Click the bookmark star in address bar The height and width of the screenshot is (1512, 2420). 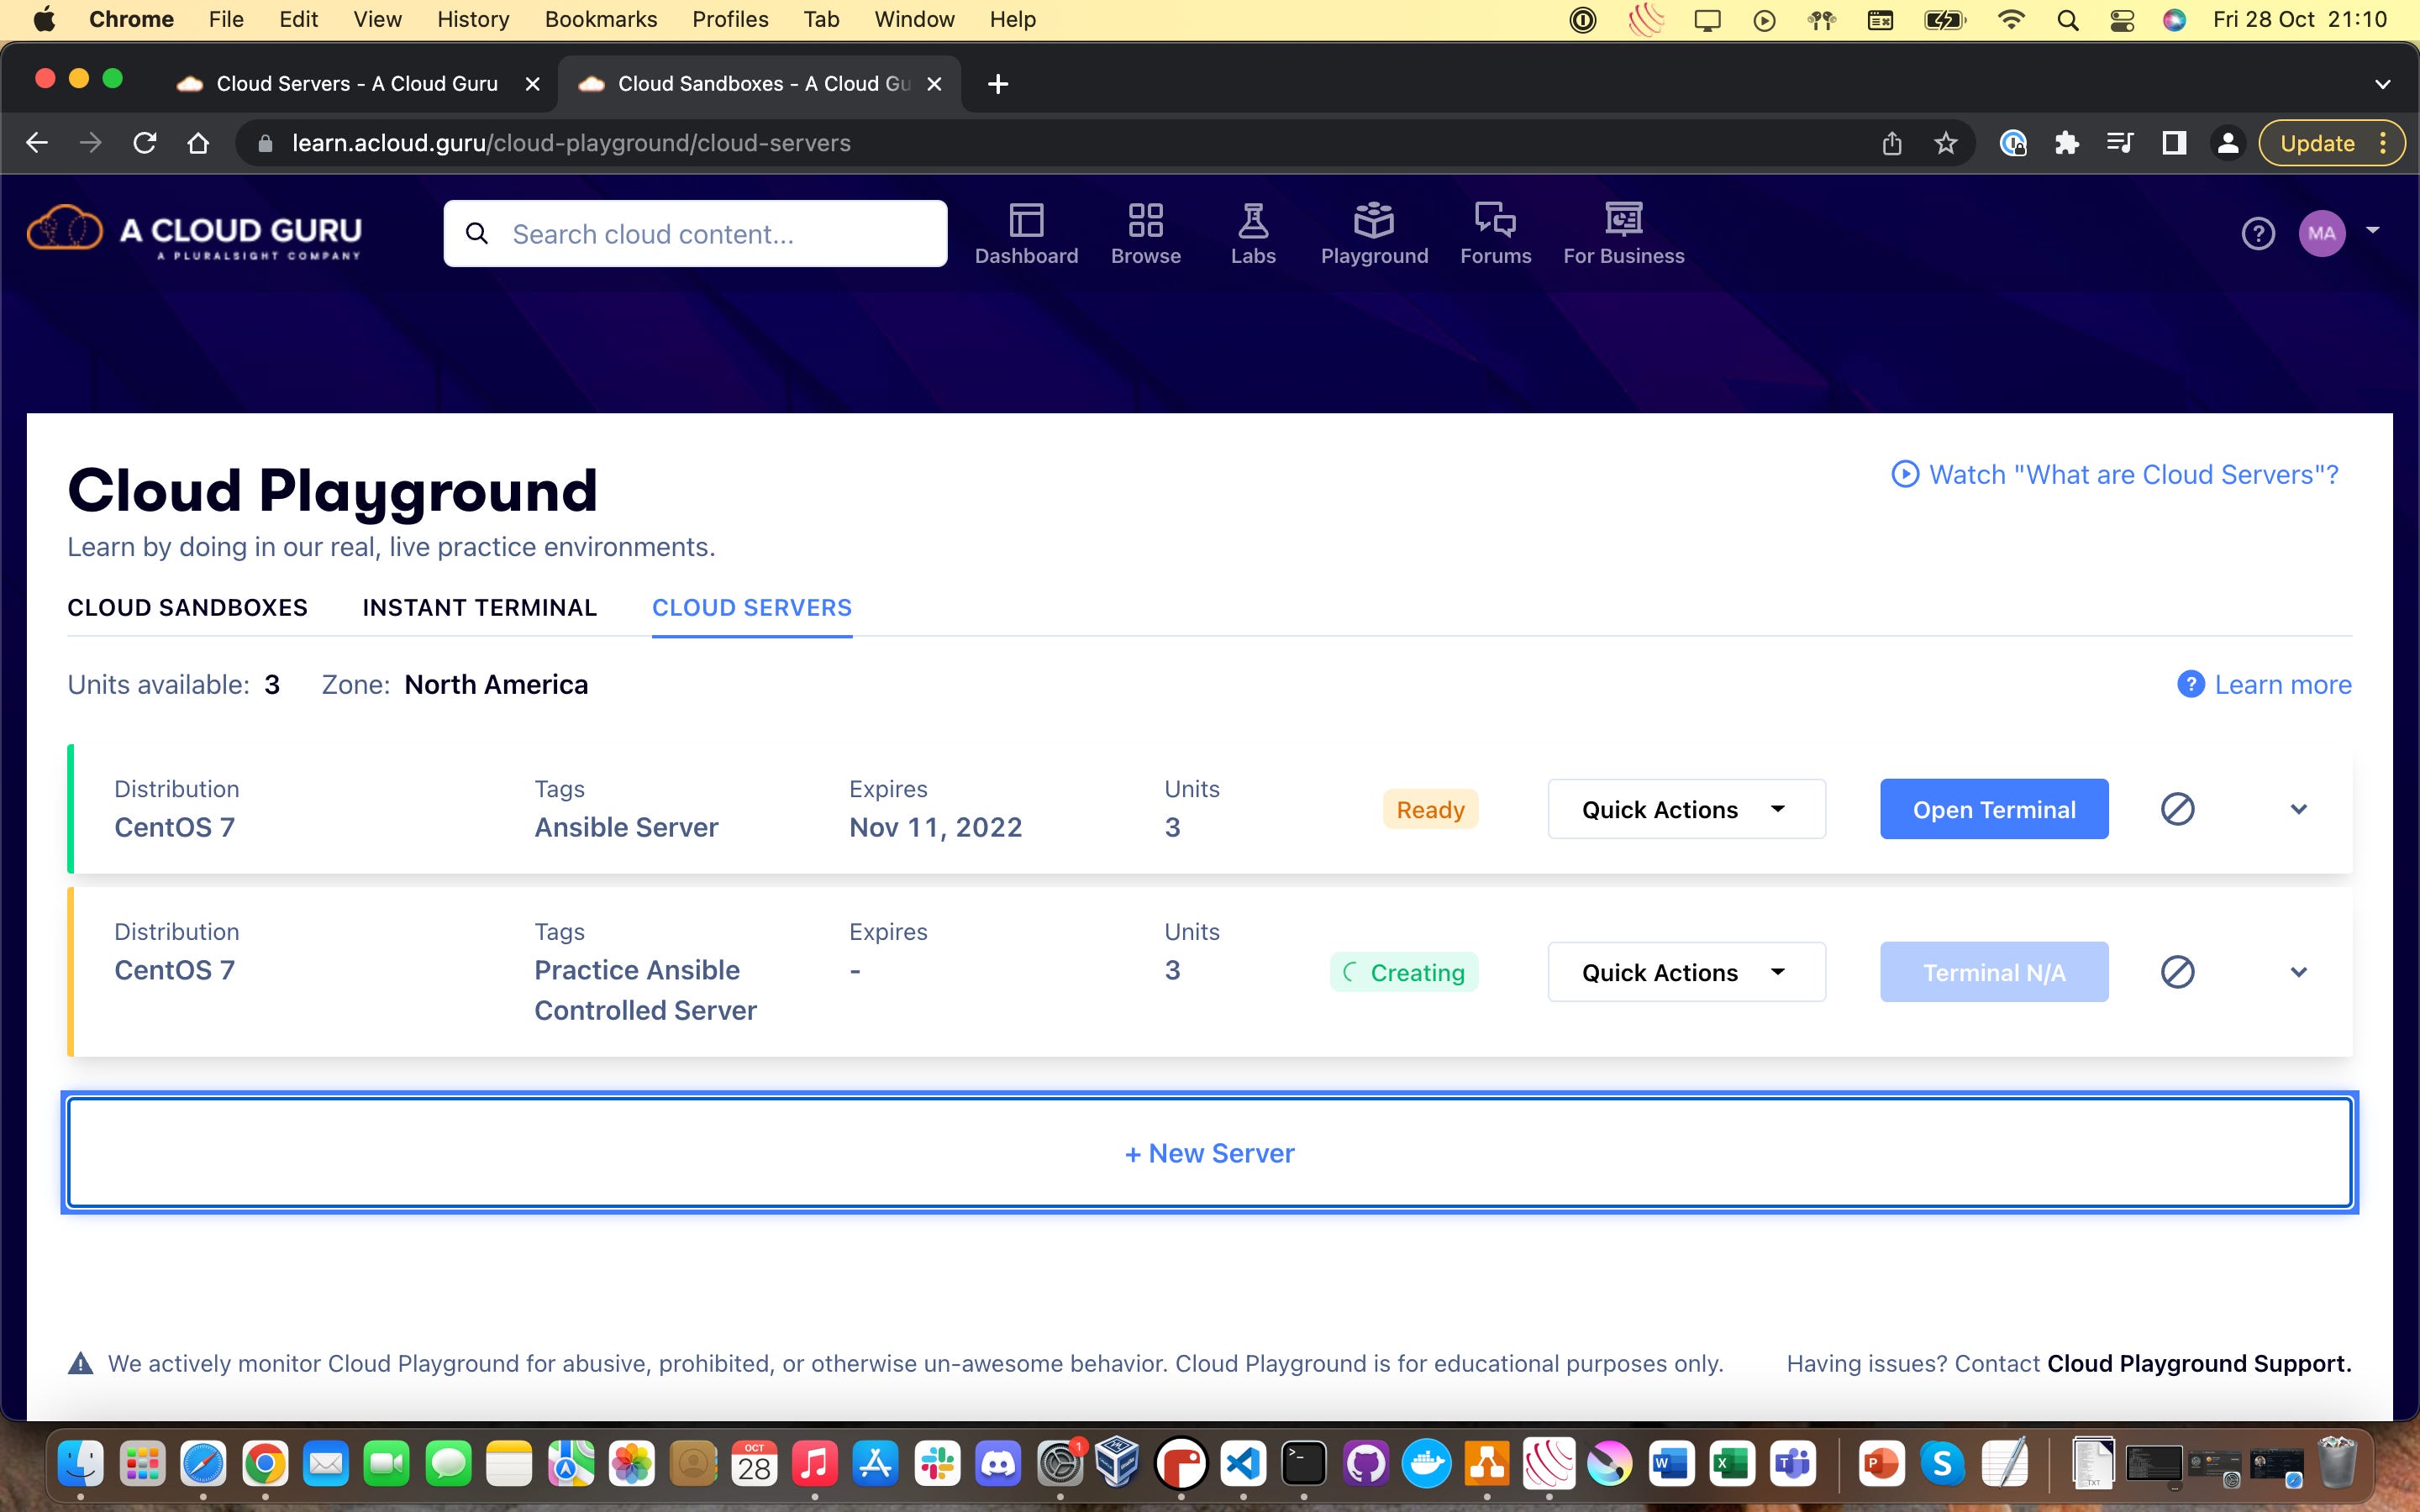click(x=1945, y=144)
